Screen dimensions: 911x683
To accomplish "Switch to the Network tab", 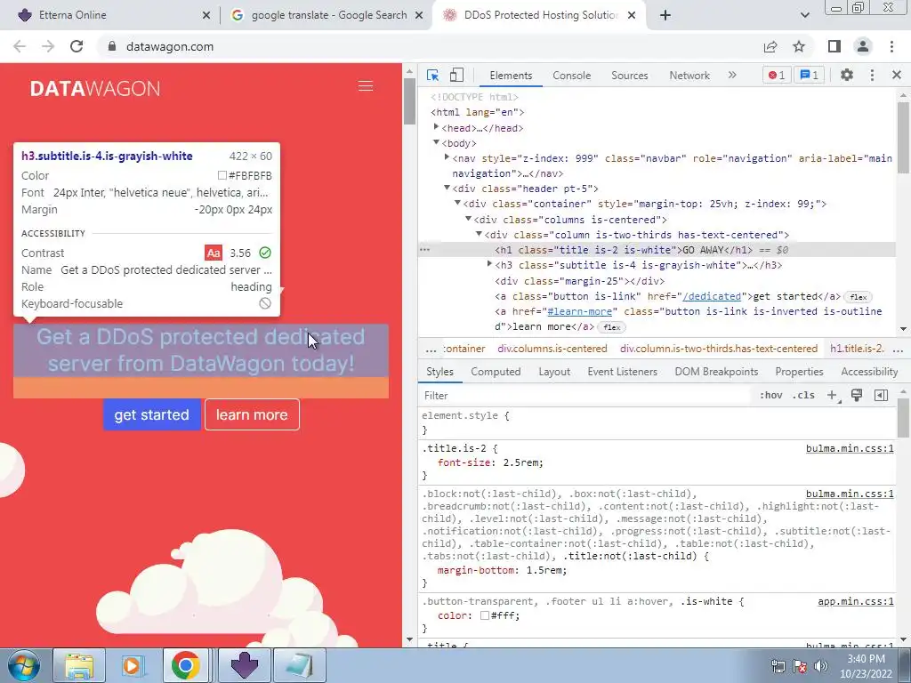I will click(689, 76).
